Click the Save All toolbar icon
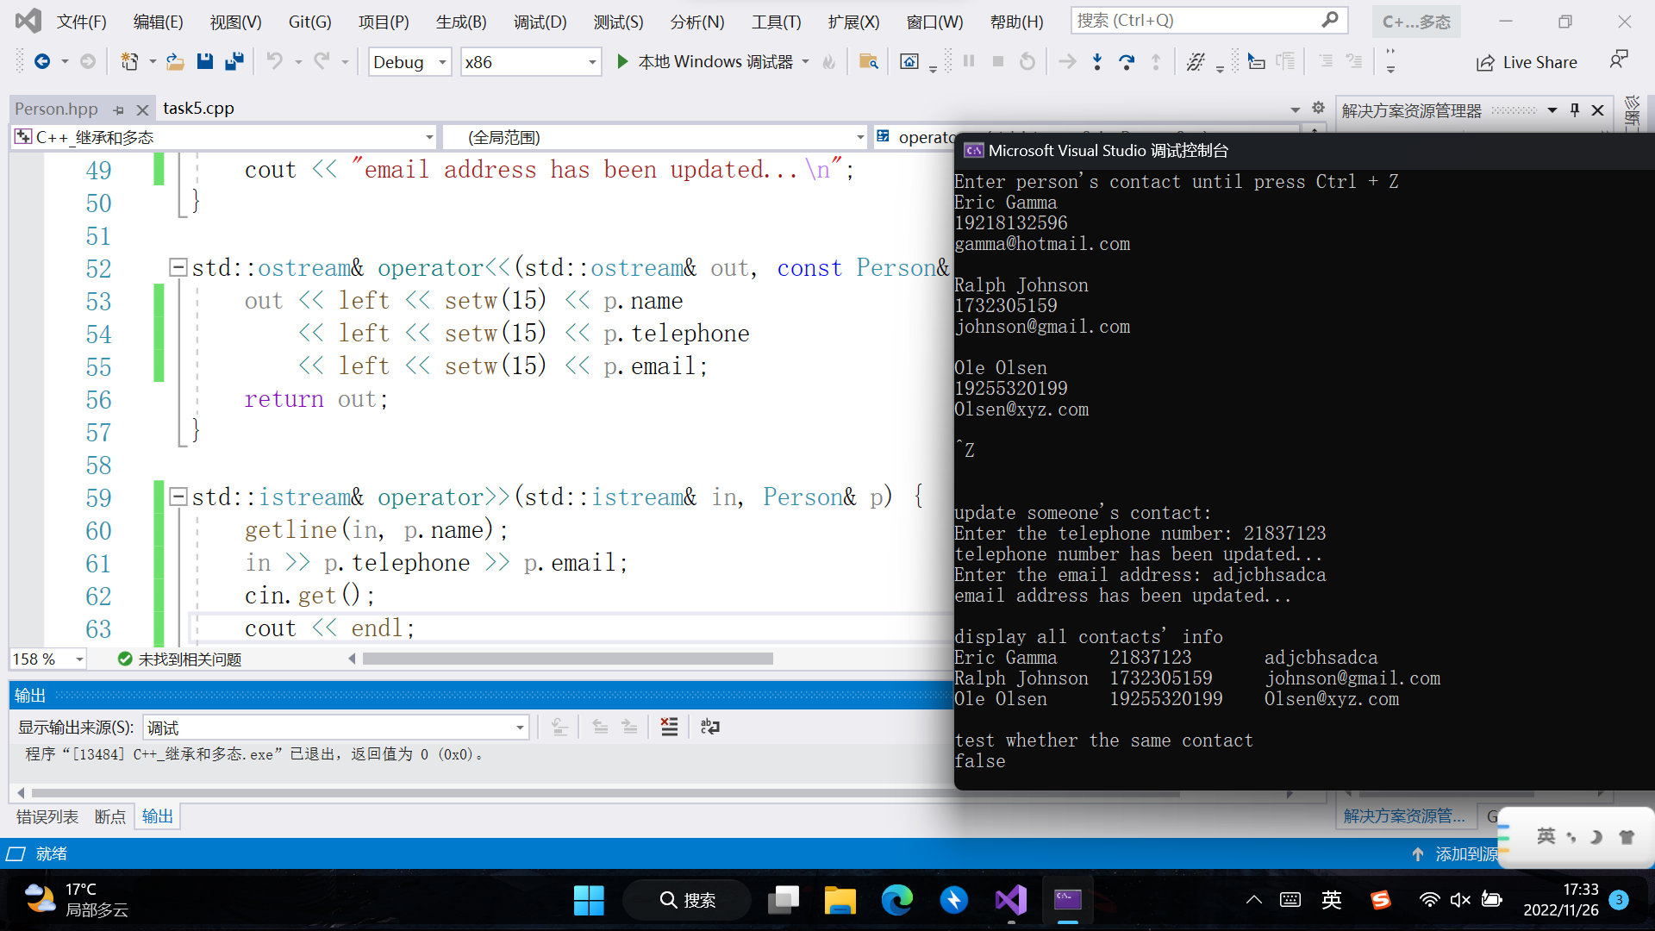This screenshot has height=931, width=1655. coord(234,61)
